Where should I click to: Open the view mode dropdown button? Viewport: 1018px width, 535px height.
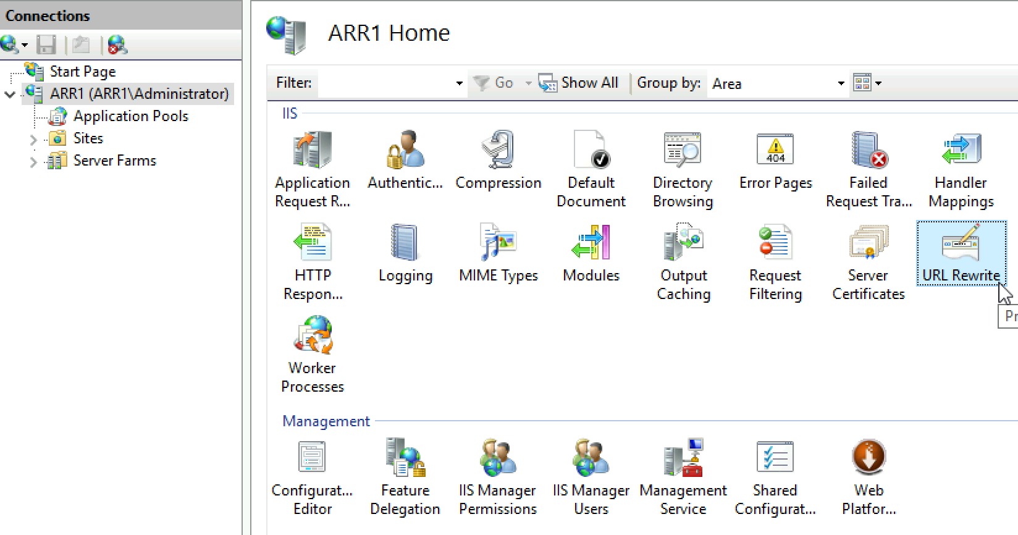[x=867, y=82]
